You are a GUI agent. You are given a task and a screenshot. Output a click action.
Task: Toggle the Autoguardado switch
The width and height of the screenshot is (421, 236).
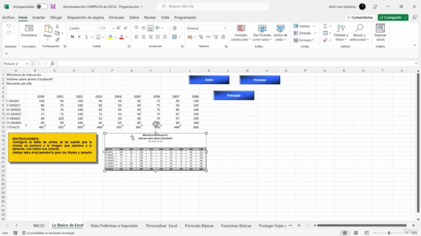click(42, 7)
